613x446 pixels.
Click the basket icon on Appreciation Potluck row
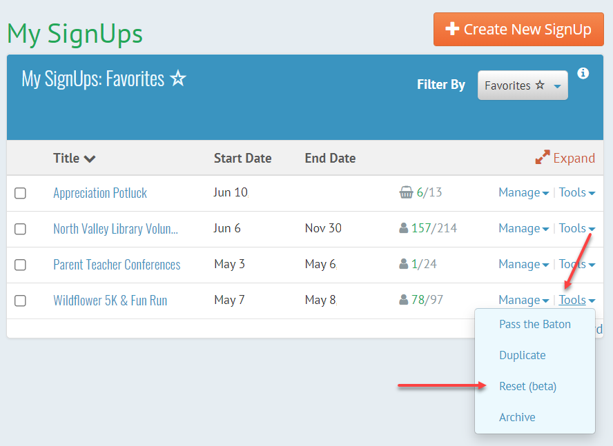pos(407,192)
